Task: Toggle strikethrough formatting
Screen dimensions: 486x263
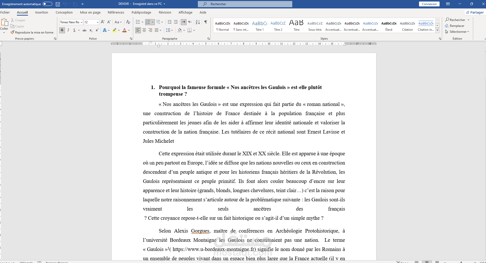Action: click(84, 30)
